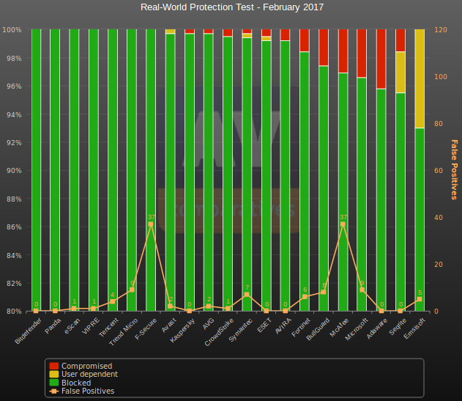Select the AVG axis label
The height and width of the screenshot is (401, 462).
click(209, 324)
